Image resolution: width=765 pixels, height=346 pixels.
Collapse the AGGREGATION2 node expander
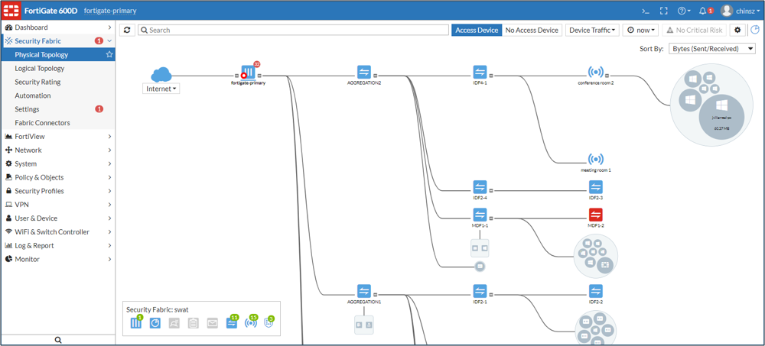click(375, 76)
